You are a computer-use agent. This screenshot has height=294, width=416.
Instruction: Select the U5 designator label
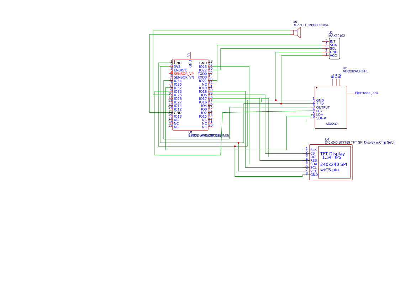tap(295, 22)
